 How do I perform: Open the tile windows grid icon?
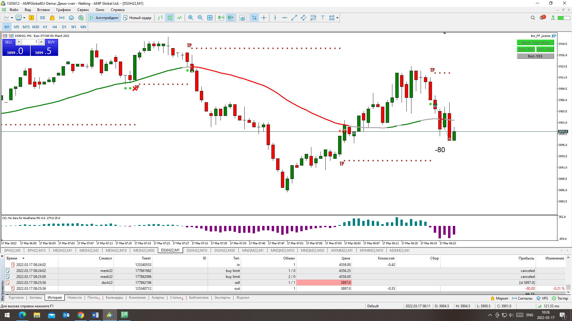[x=210, y=18]
